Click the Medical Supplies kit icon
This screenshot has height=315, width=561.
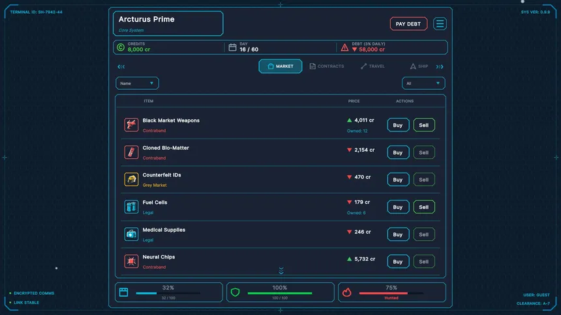pos(131,234)
